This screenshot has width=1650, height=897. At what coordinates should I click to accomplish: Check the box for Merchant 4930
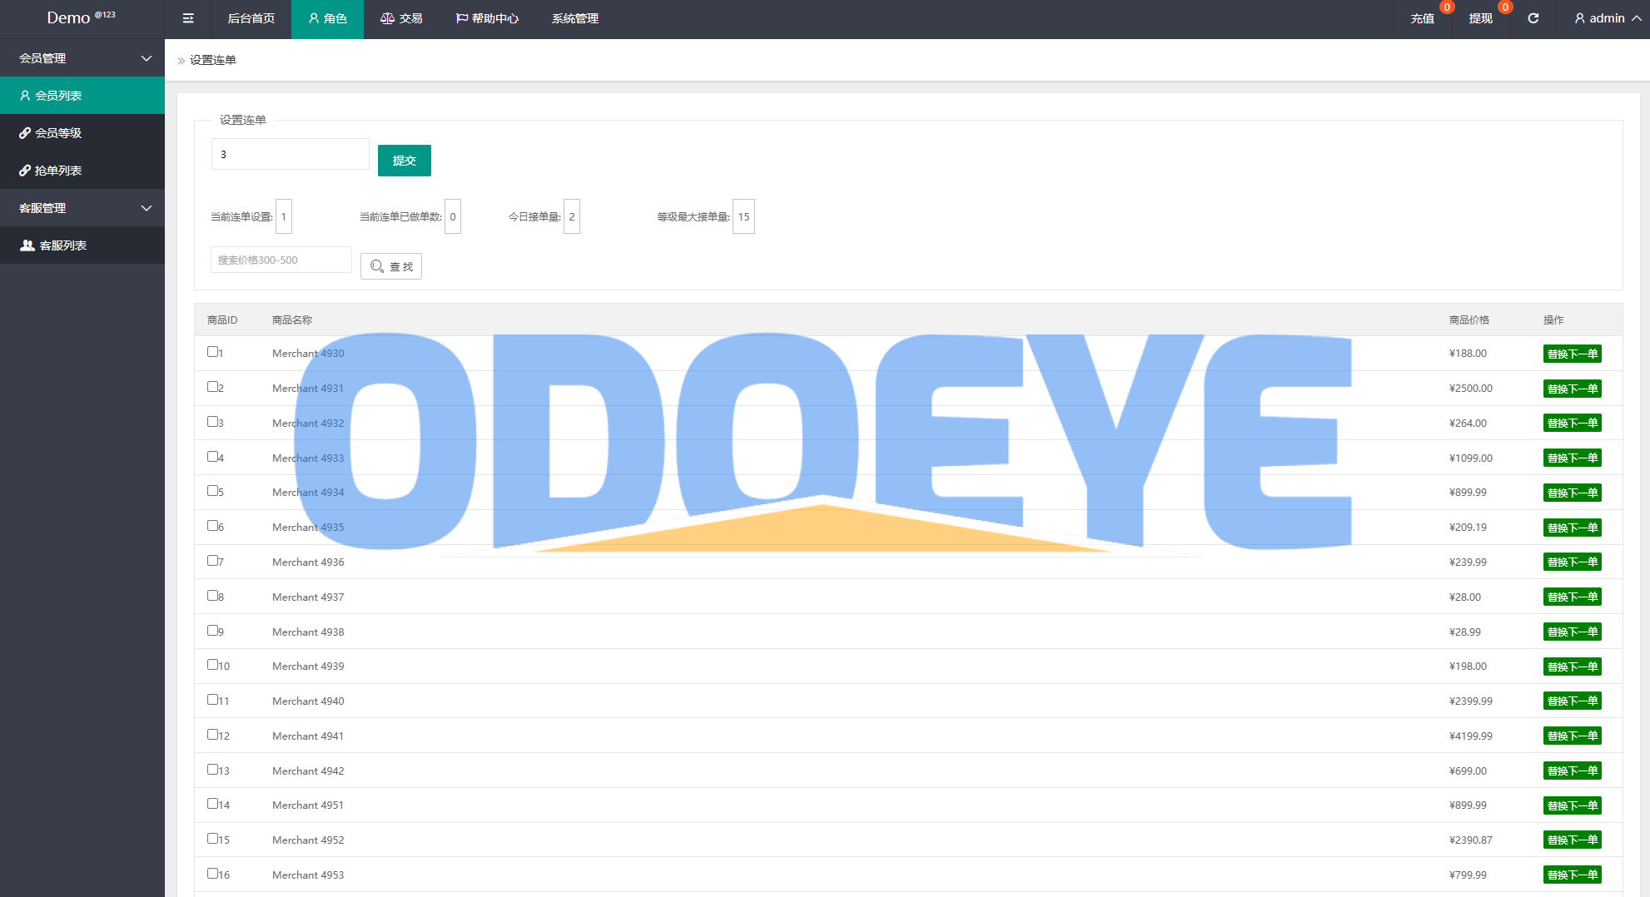212,352
